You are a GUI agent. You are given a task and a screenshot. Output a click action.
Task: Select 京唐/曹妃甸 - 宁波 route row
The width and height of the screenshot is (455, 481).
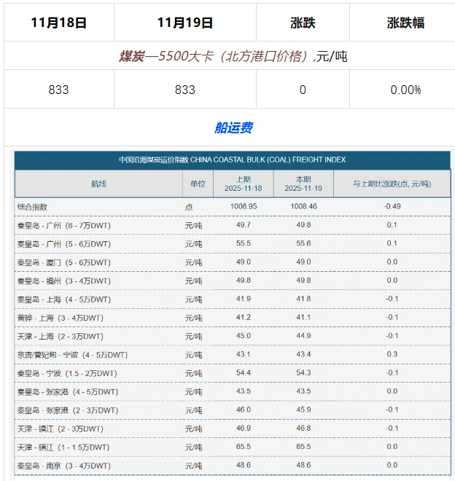233,354
